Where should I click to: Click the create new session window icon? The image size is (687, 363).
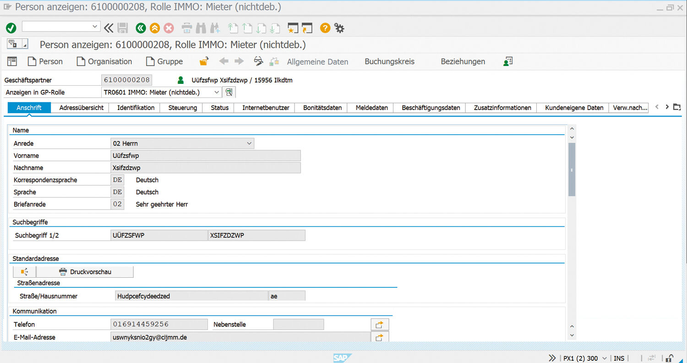[293, 28]
